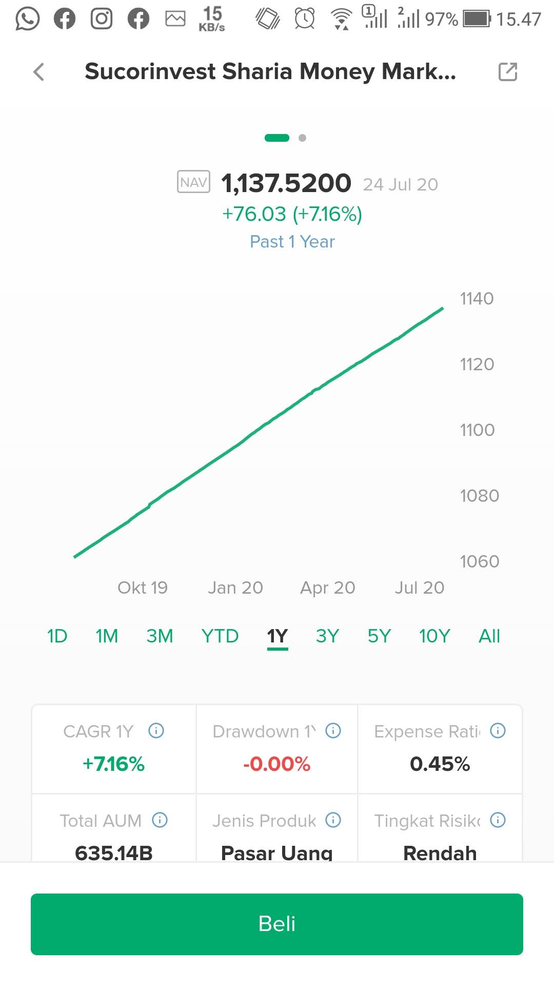This screenshot has width=554, height=986.
Task: Show All time chart range
Action: tap(489, 636)
